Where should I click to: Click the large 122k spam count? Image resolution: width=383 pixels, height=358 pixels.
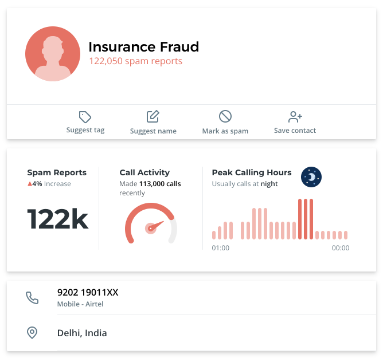[x=58, y=219]
